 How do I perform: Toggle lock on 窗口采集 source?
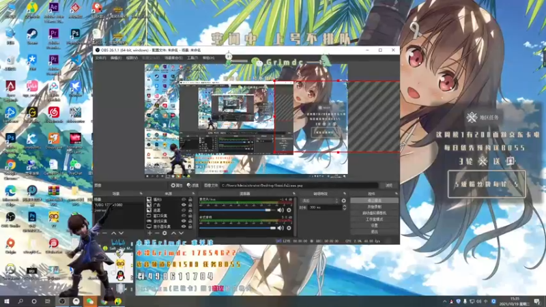click(190, 216)
